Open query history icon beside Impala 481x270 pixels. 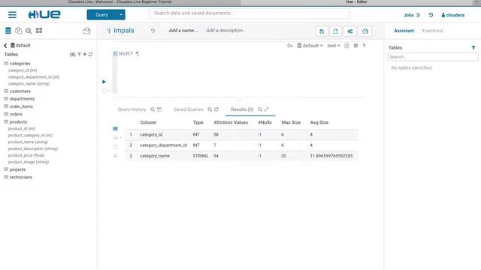click(153, 31)
